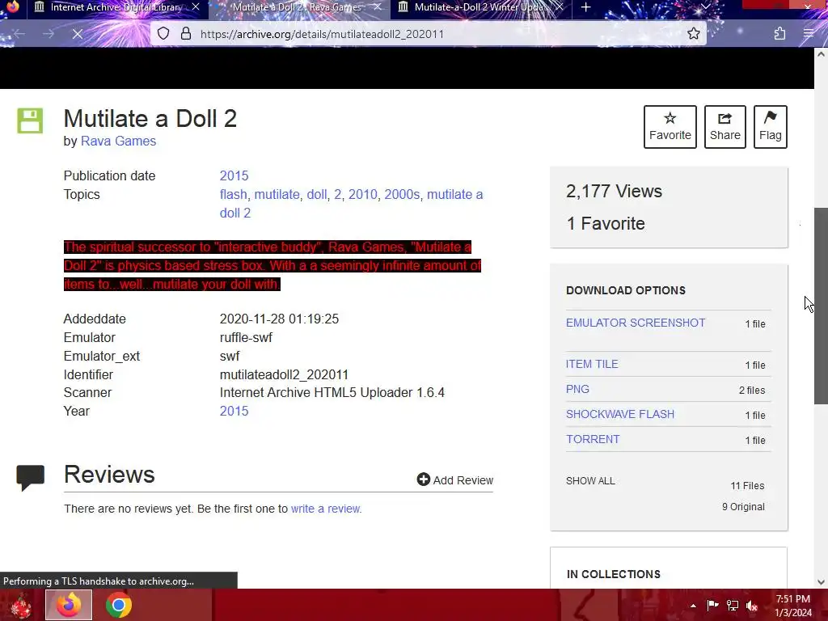Download EMULATOR SCREENSHOT file
The image size is (828, 621).
(x=636, y=323)
